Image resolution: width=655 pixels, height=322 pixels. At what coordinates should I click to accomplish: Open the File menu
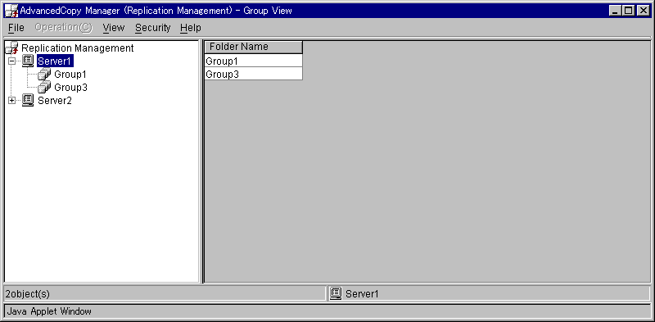[16, 28]
